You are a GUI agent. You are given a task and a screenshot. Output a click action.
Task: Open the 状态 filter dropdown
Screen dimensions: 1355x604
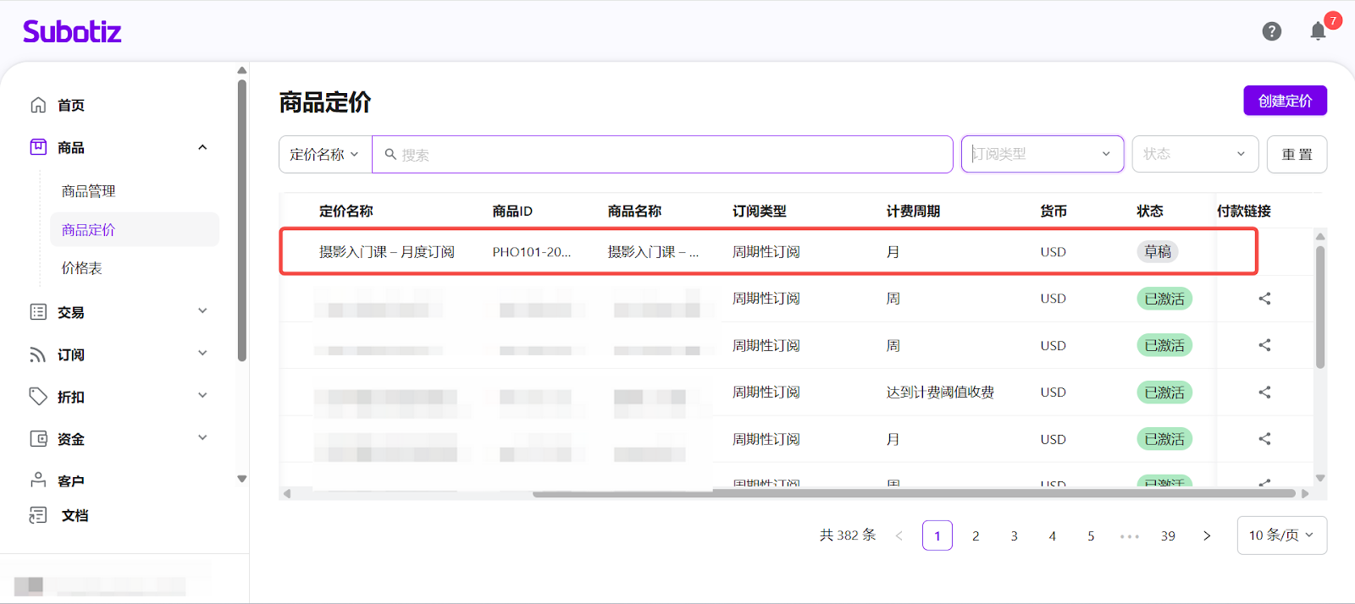(x=1194, y=154)
